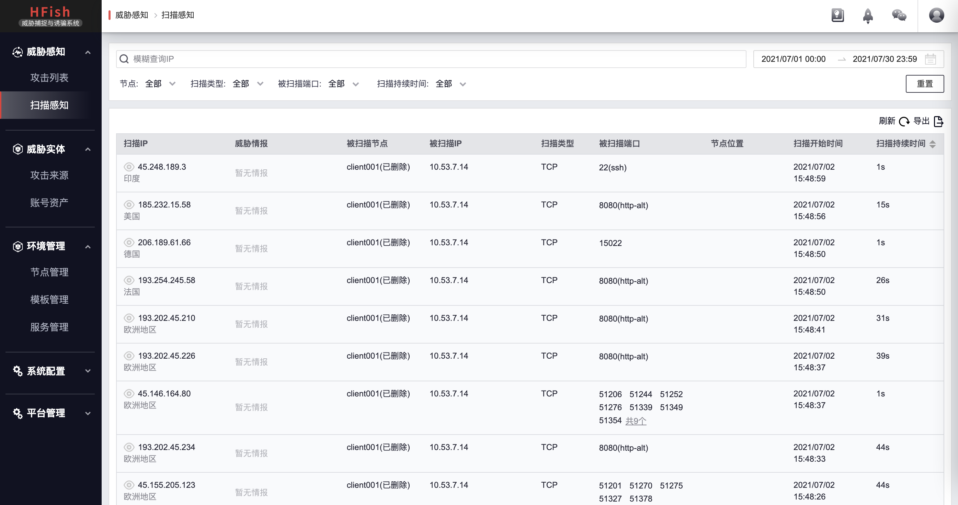Expand the 系统配置 sidebar section chevron
This screenshot has width=958, height=505.
88,371
